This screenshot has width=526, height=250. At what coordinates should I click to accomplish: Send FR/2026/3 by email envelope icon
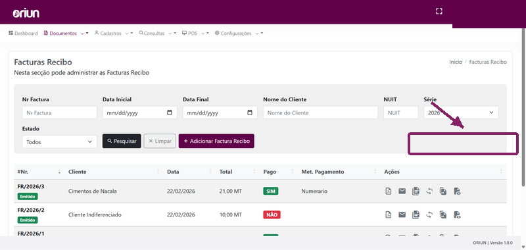[x=402, y=191]
